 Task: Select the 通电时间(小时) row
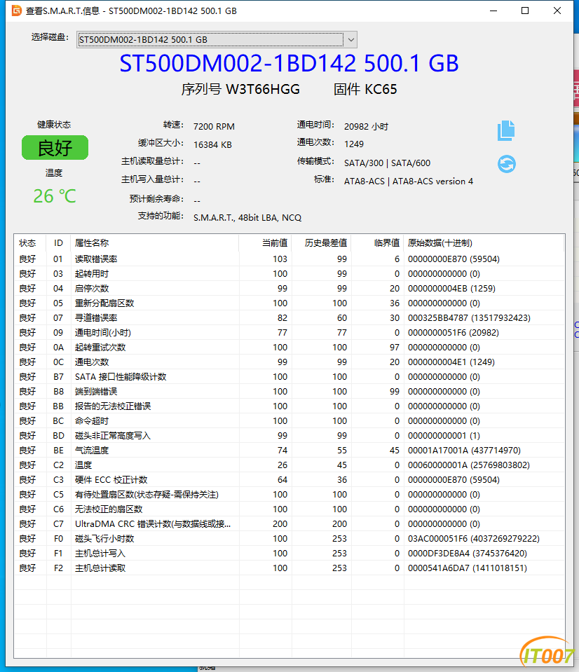[x=289, y=333]
